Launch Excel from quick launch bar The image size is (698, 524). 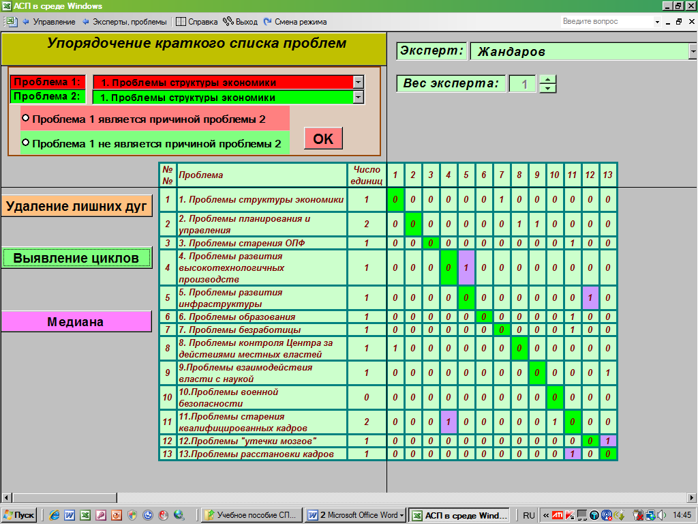pos(85,516)
